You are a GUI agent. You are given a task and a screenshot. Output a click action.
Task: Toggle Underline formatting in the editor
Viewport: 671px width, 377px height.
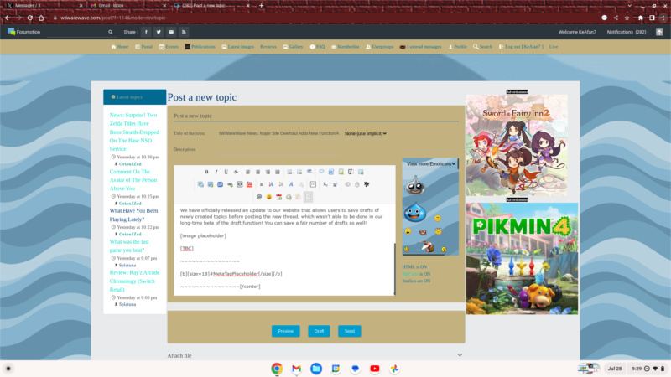(x=226, y=172)
